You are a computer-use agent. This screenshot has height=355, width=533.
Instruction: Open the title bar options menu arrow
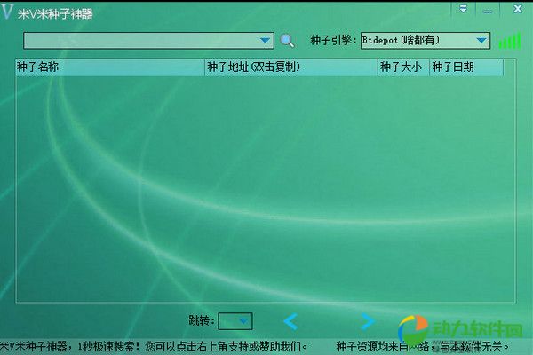[464, 9]
